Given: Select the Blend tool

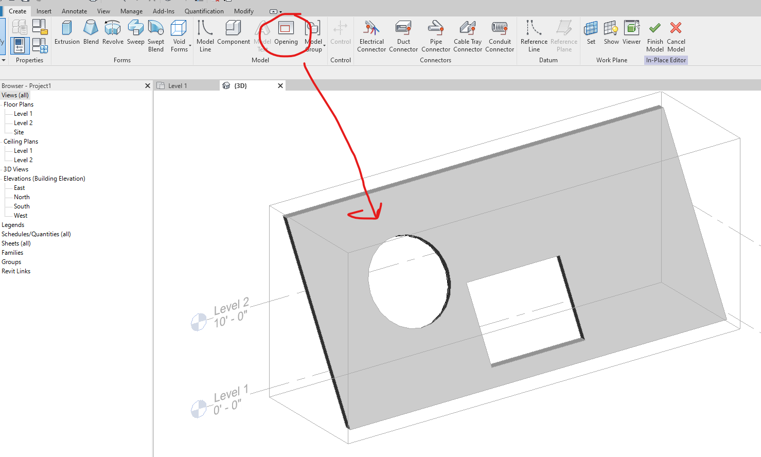Looking at the screenshot, I should [91, 33].
